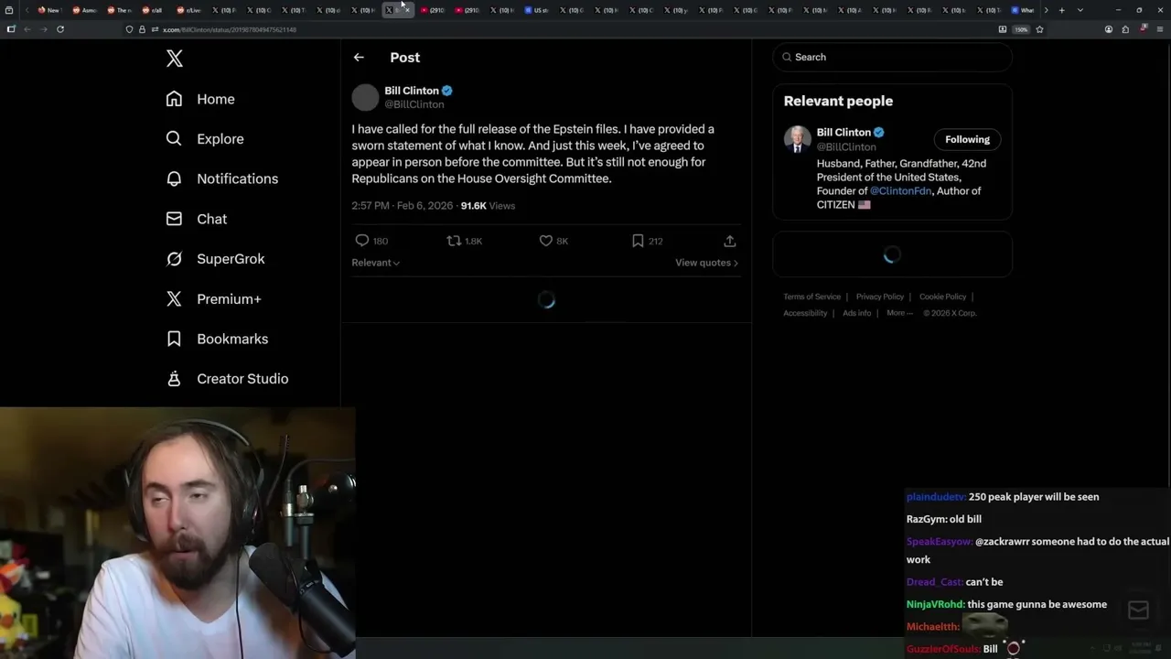Open Premium+ via its X icon
The height and width of the screenshot is (659, 1171).
(174, 298)
